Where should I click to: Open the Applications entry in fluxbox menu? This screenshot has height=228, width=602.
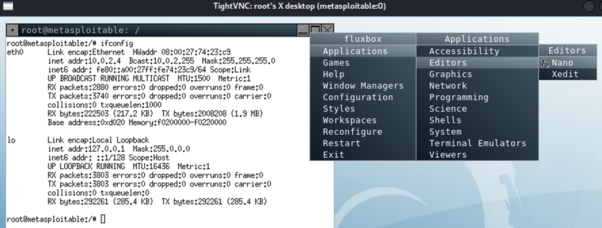(x=363, y=51)
